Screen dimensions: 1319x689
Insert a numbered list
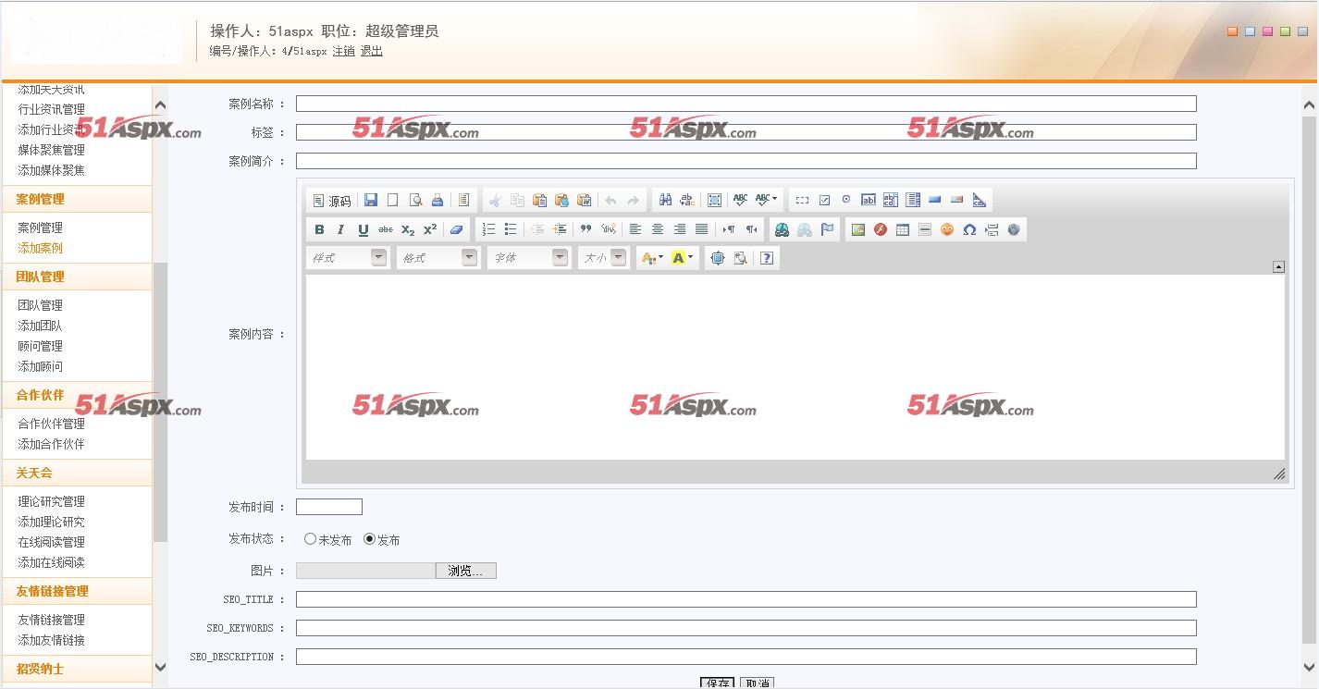(488, 229)
